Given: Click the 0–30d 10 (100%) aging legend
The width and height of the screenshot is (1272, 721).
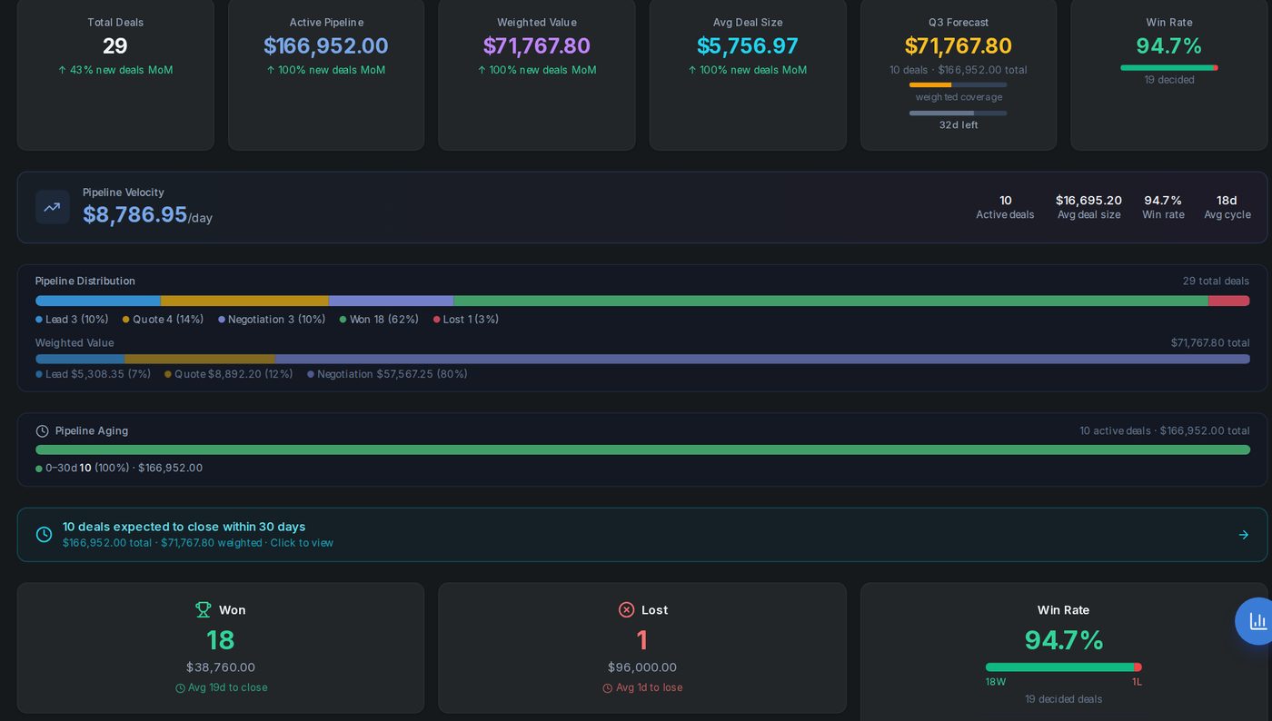Looking at the screenshot, I should click(x=119, y=468).
